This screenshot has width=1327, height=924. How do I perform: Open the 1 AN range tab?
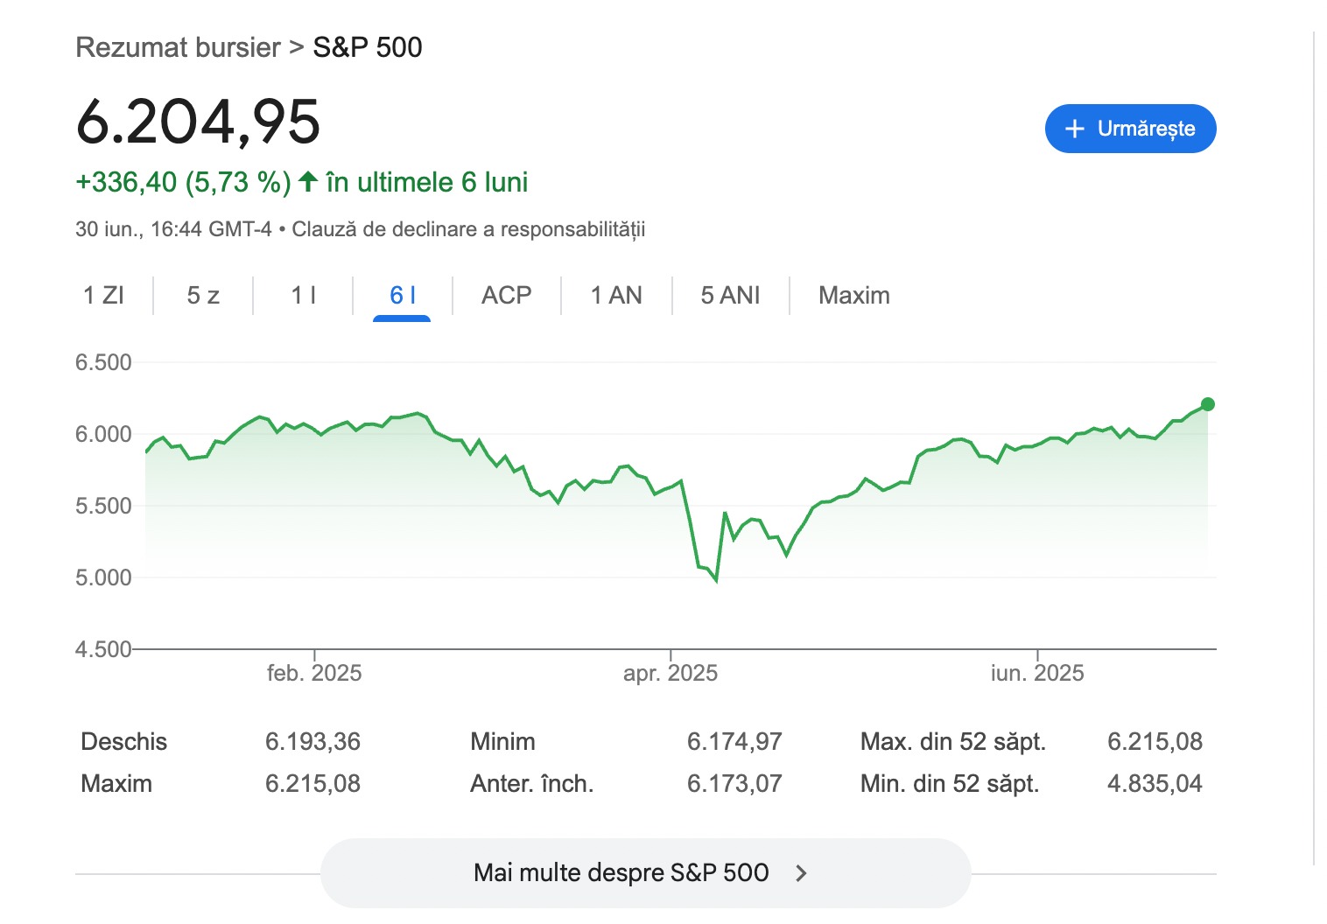616,296
